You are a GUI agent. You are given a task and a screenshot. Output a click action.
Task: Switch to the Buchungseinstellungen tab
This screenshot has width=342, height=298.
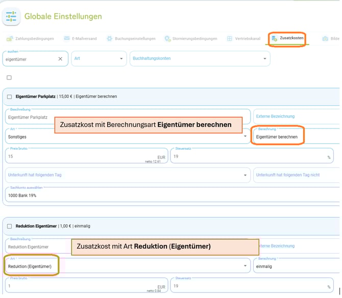tap(135, 39)
